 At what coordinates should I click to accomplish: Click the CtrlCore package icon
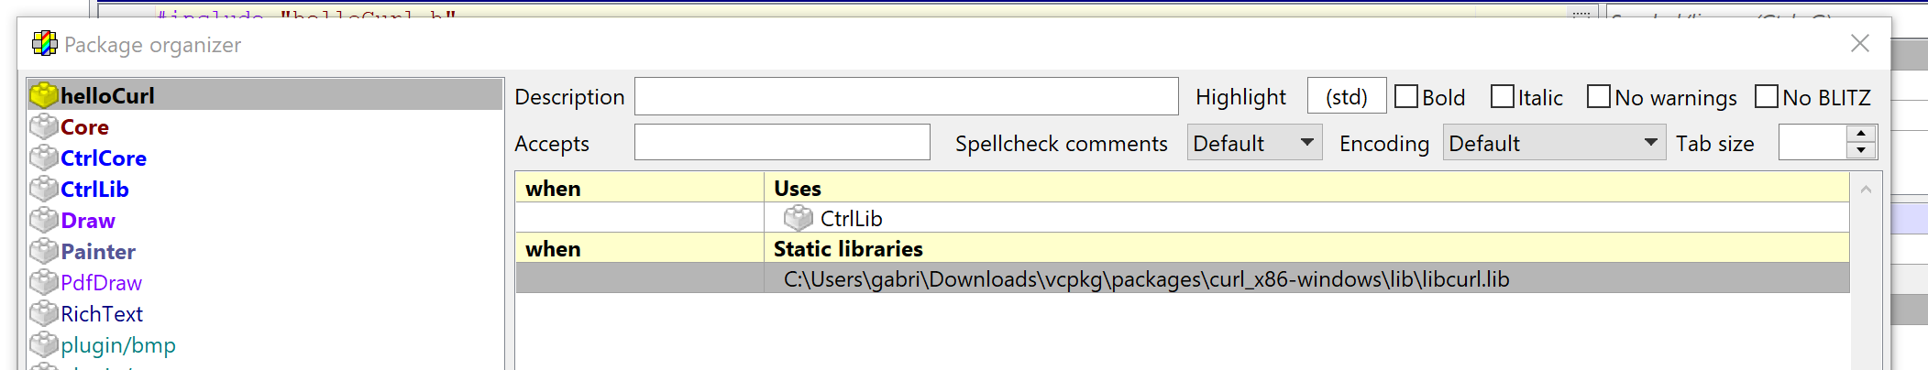(x=44, y=158)
